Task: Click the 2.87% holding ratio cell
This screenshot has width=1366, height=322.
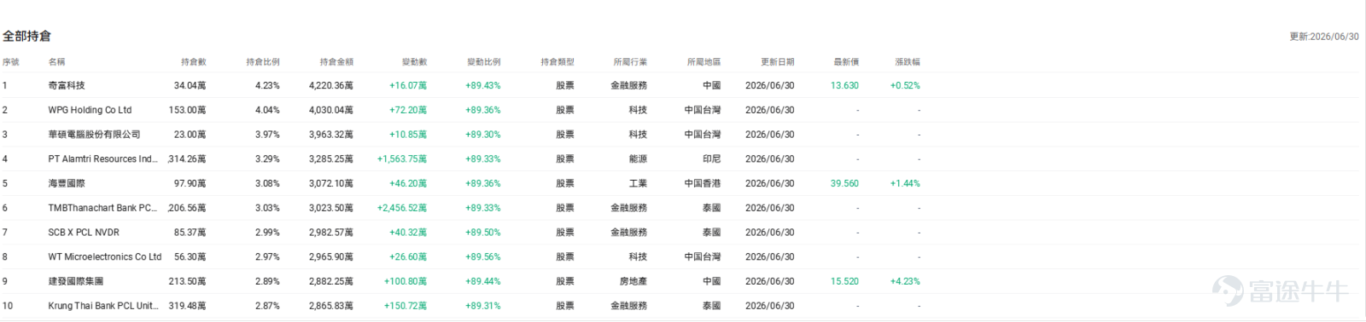Action: [267, 306]
